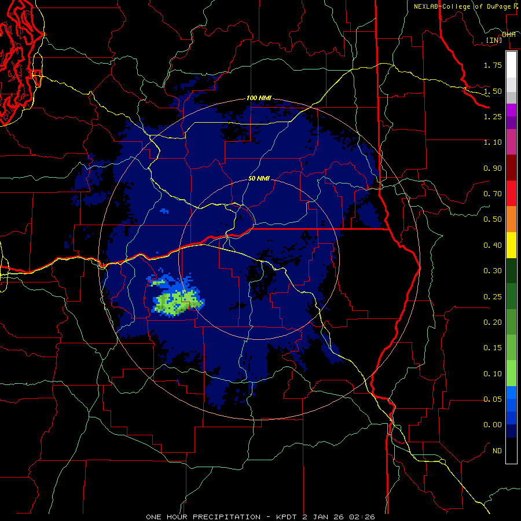Click the 0.15 legend value

(493, 348)
